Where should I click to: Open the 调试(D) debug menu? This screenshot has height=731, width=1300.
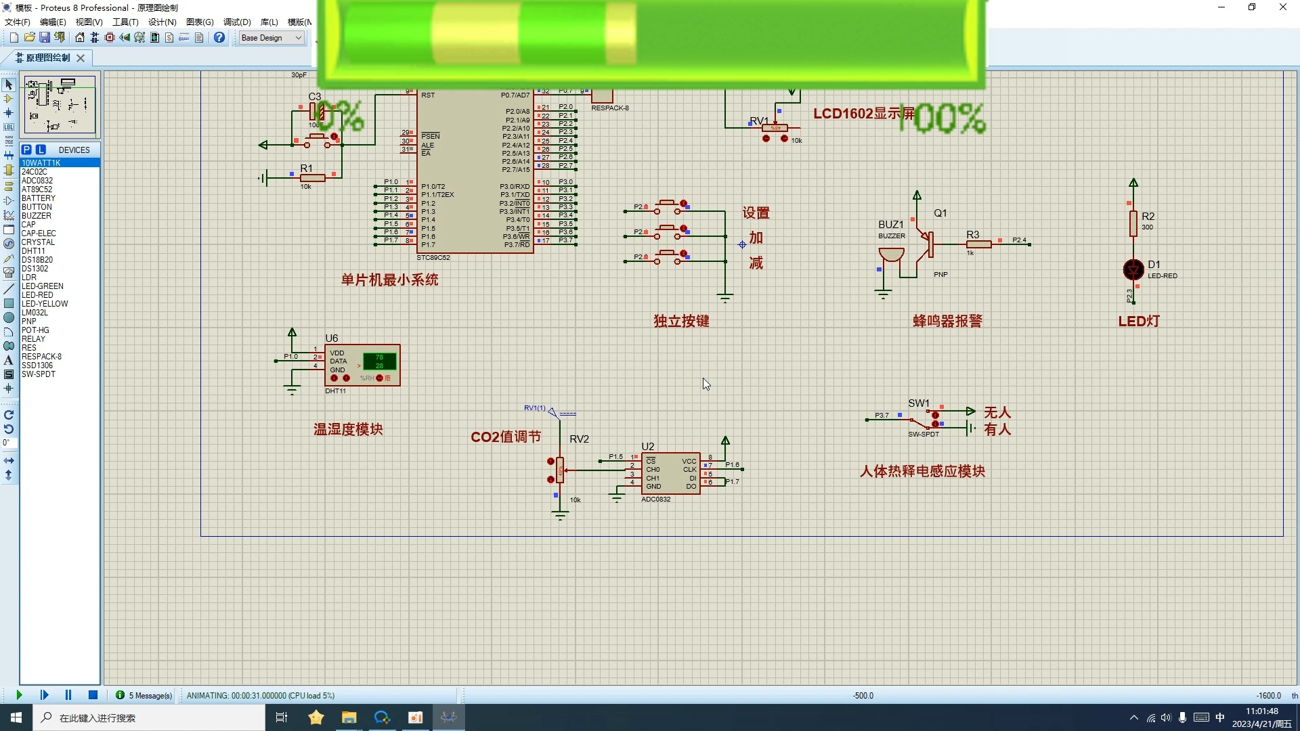[237, 22]
